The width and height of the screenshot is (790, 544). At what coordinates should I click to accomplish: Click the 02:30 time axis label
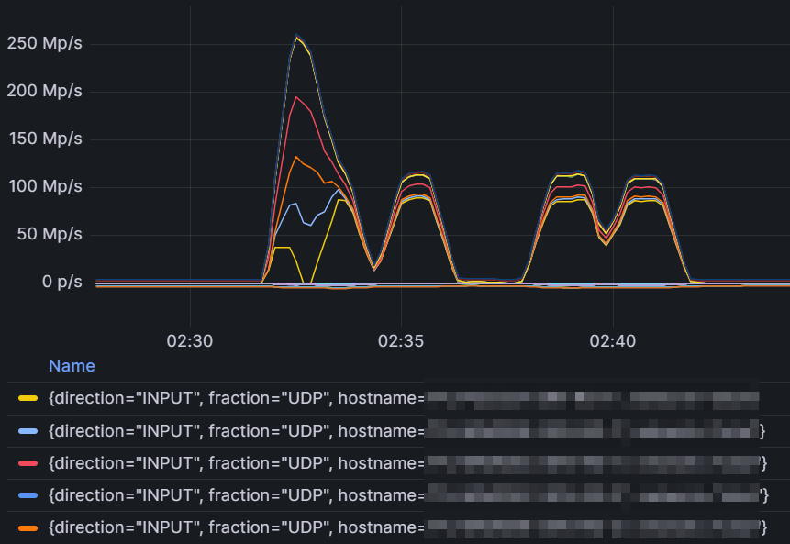tap(189, 341)
